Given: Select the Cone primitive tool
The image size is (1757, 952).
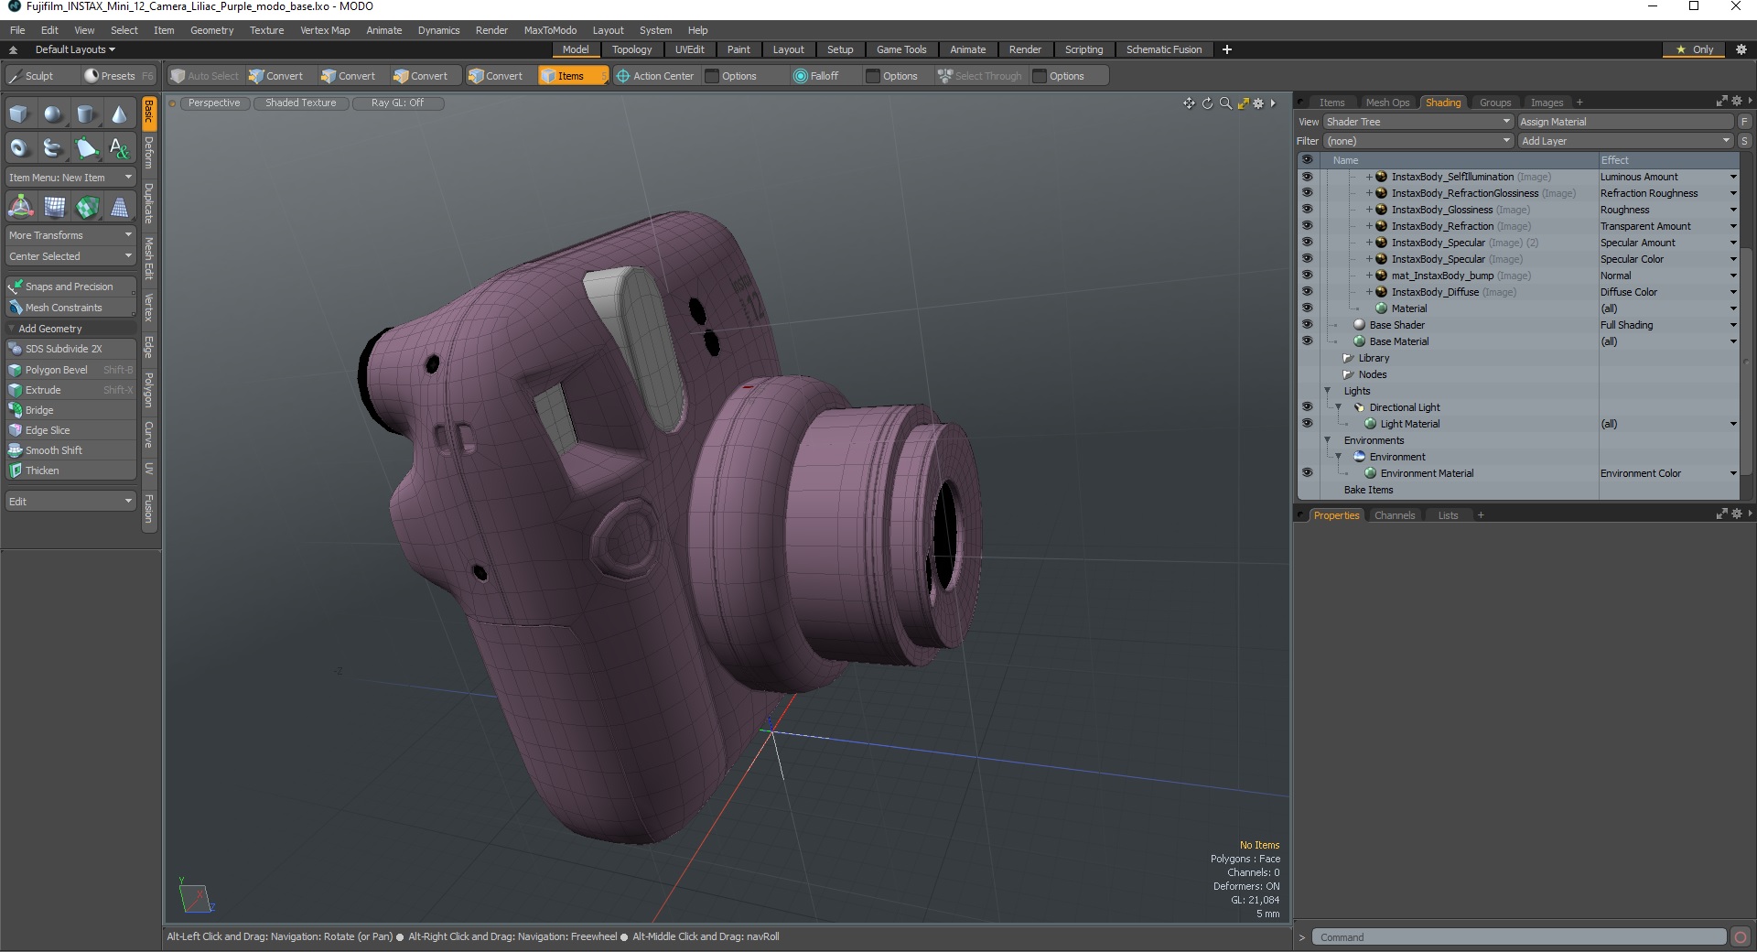Looking at the screenshot, I should pos(119,114).
